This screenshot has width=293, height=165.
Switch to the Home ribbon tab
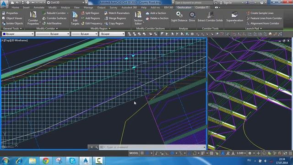tap(15, 7)
